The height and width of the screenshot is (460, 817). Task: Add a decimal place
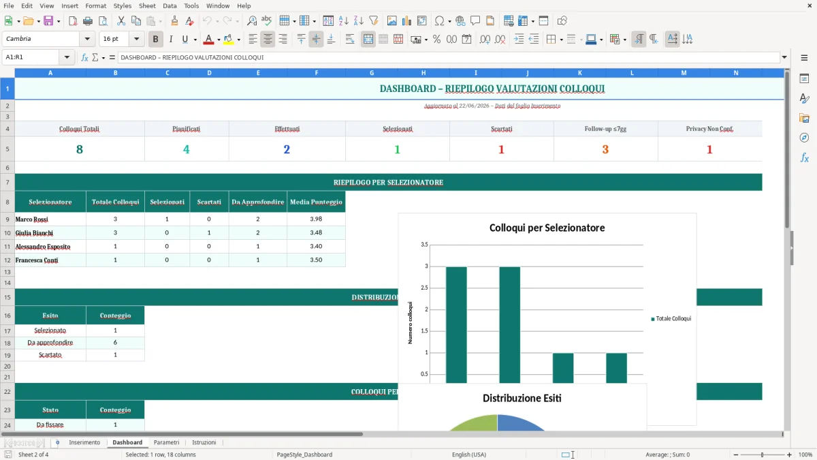pos(485,40)
